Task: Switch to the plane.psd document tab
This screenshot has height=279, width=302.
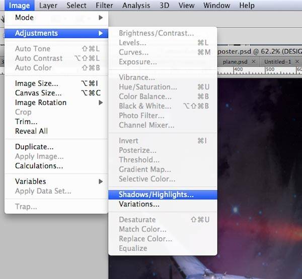Action: pos(236,62)
